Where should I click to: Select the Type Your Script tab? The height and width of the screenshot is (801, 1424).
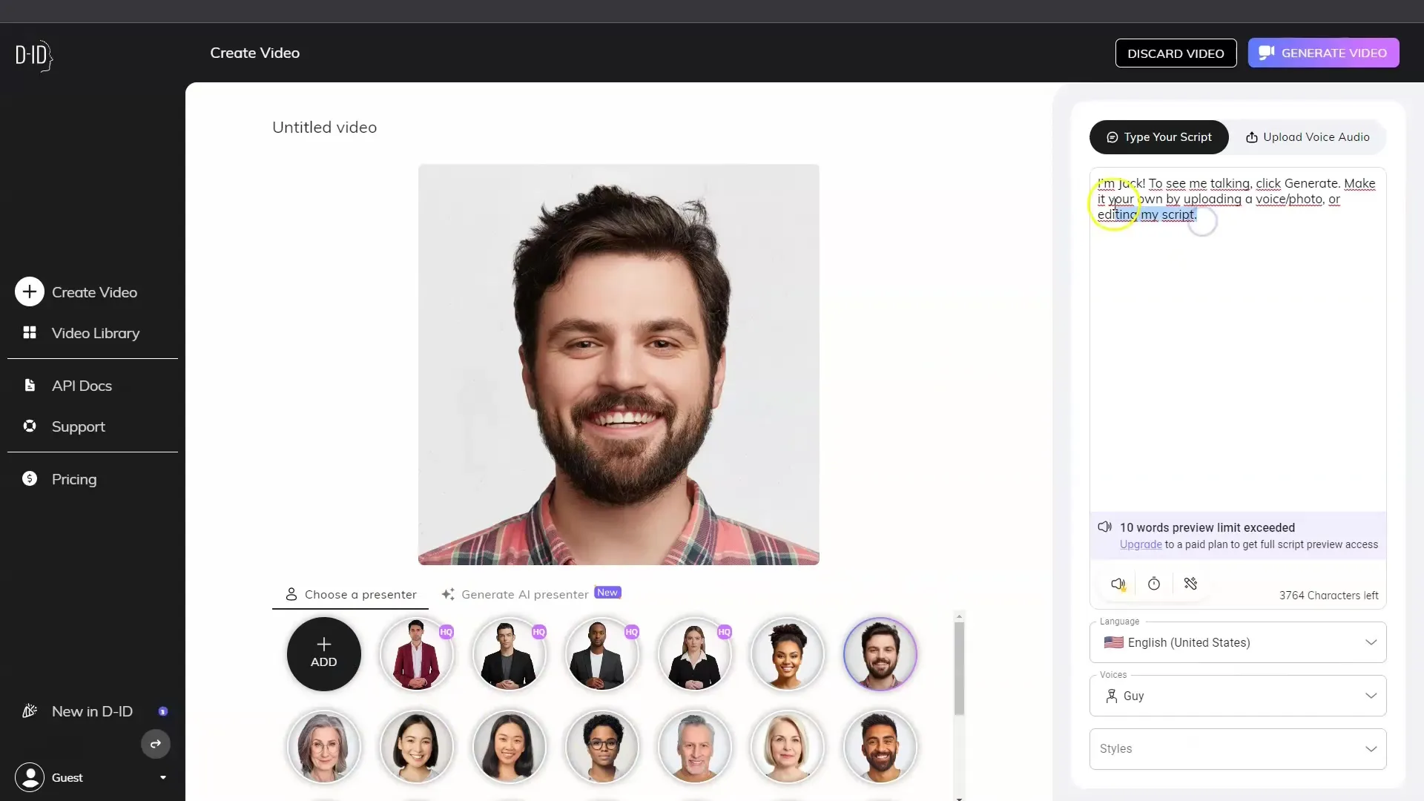tap(1159, 137)
